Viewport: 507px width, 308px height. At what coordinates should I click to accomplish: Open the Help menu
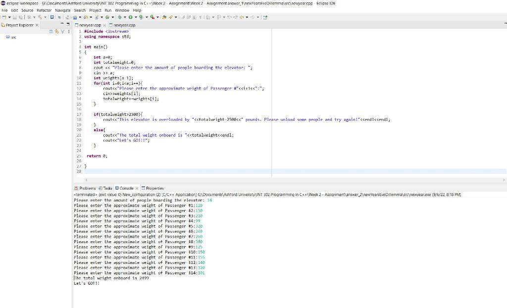click(x=137, y=10)
